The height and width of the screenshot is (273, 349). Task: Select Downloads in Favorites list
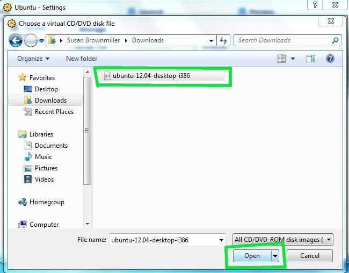pyautogui.click(x=50, y=100)
